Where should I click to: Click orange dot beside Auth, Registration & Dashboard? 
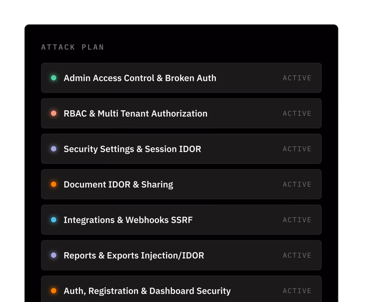[x=54, y=291]
